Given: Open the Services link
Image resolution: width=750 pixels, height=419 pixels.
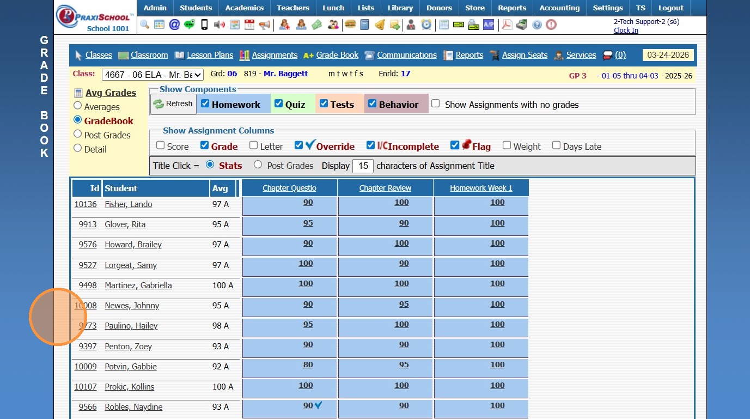Looking at the screenshot, I should coord(581,55).
